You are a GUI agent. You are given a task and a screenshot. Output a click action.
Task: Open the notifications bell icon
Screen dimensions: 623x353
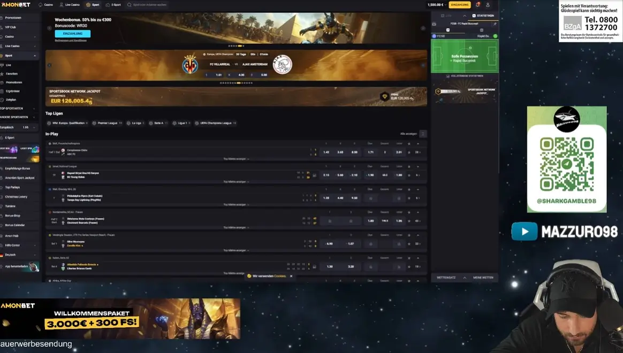(x=477, y=5)
